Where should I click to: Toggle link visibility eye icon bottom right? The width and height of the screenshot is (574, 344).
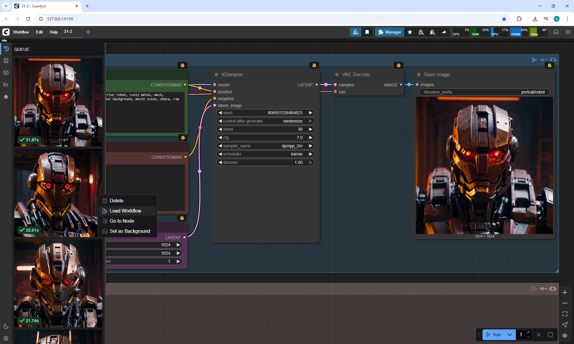coord(565,336)
